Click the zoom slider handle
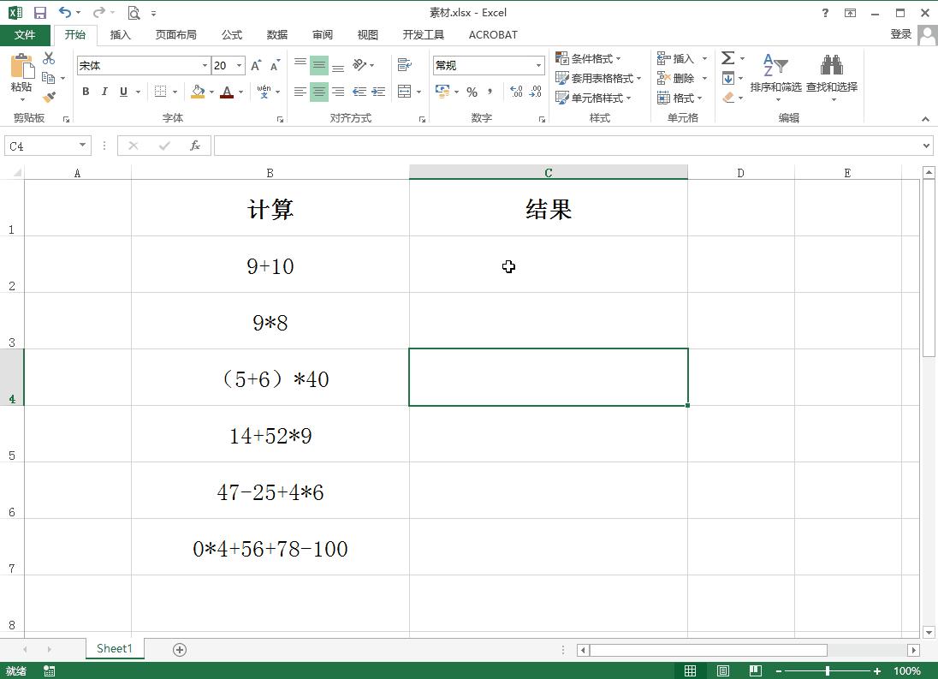This screenshot has height=679, width=938. point(828,670)
